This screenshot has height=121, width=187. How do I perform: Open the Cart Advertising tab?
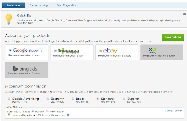[x=39, y=5]
